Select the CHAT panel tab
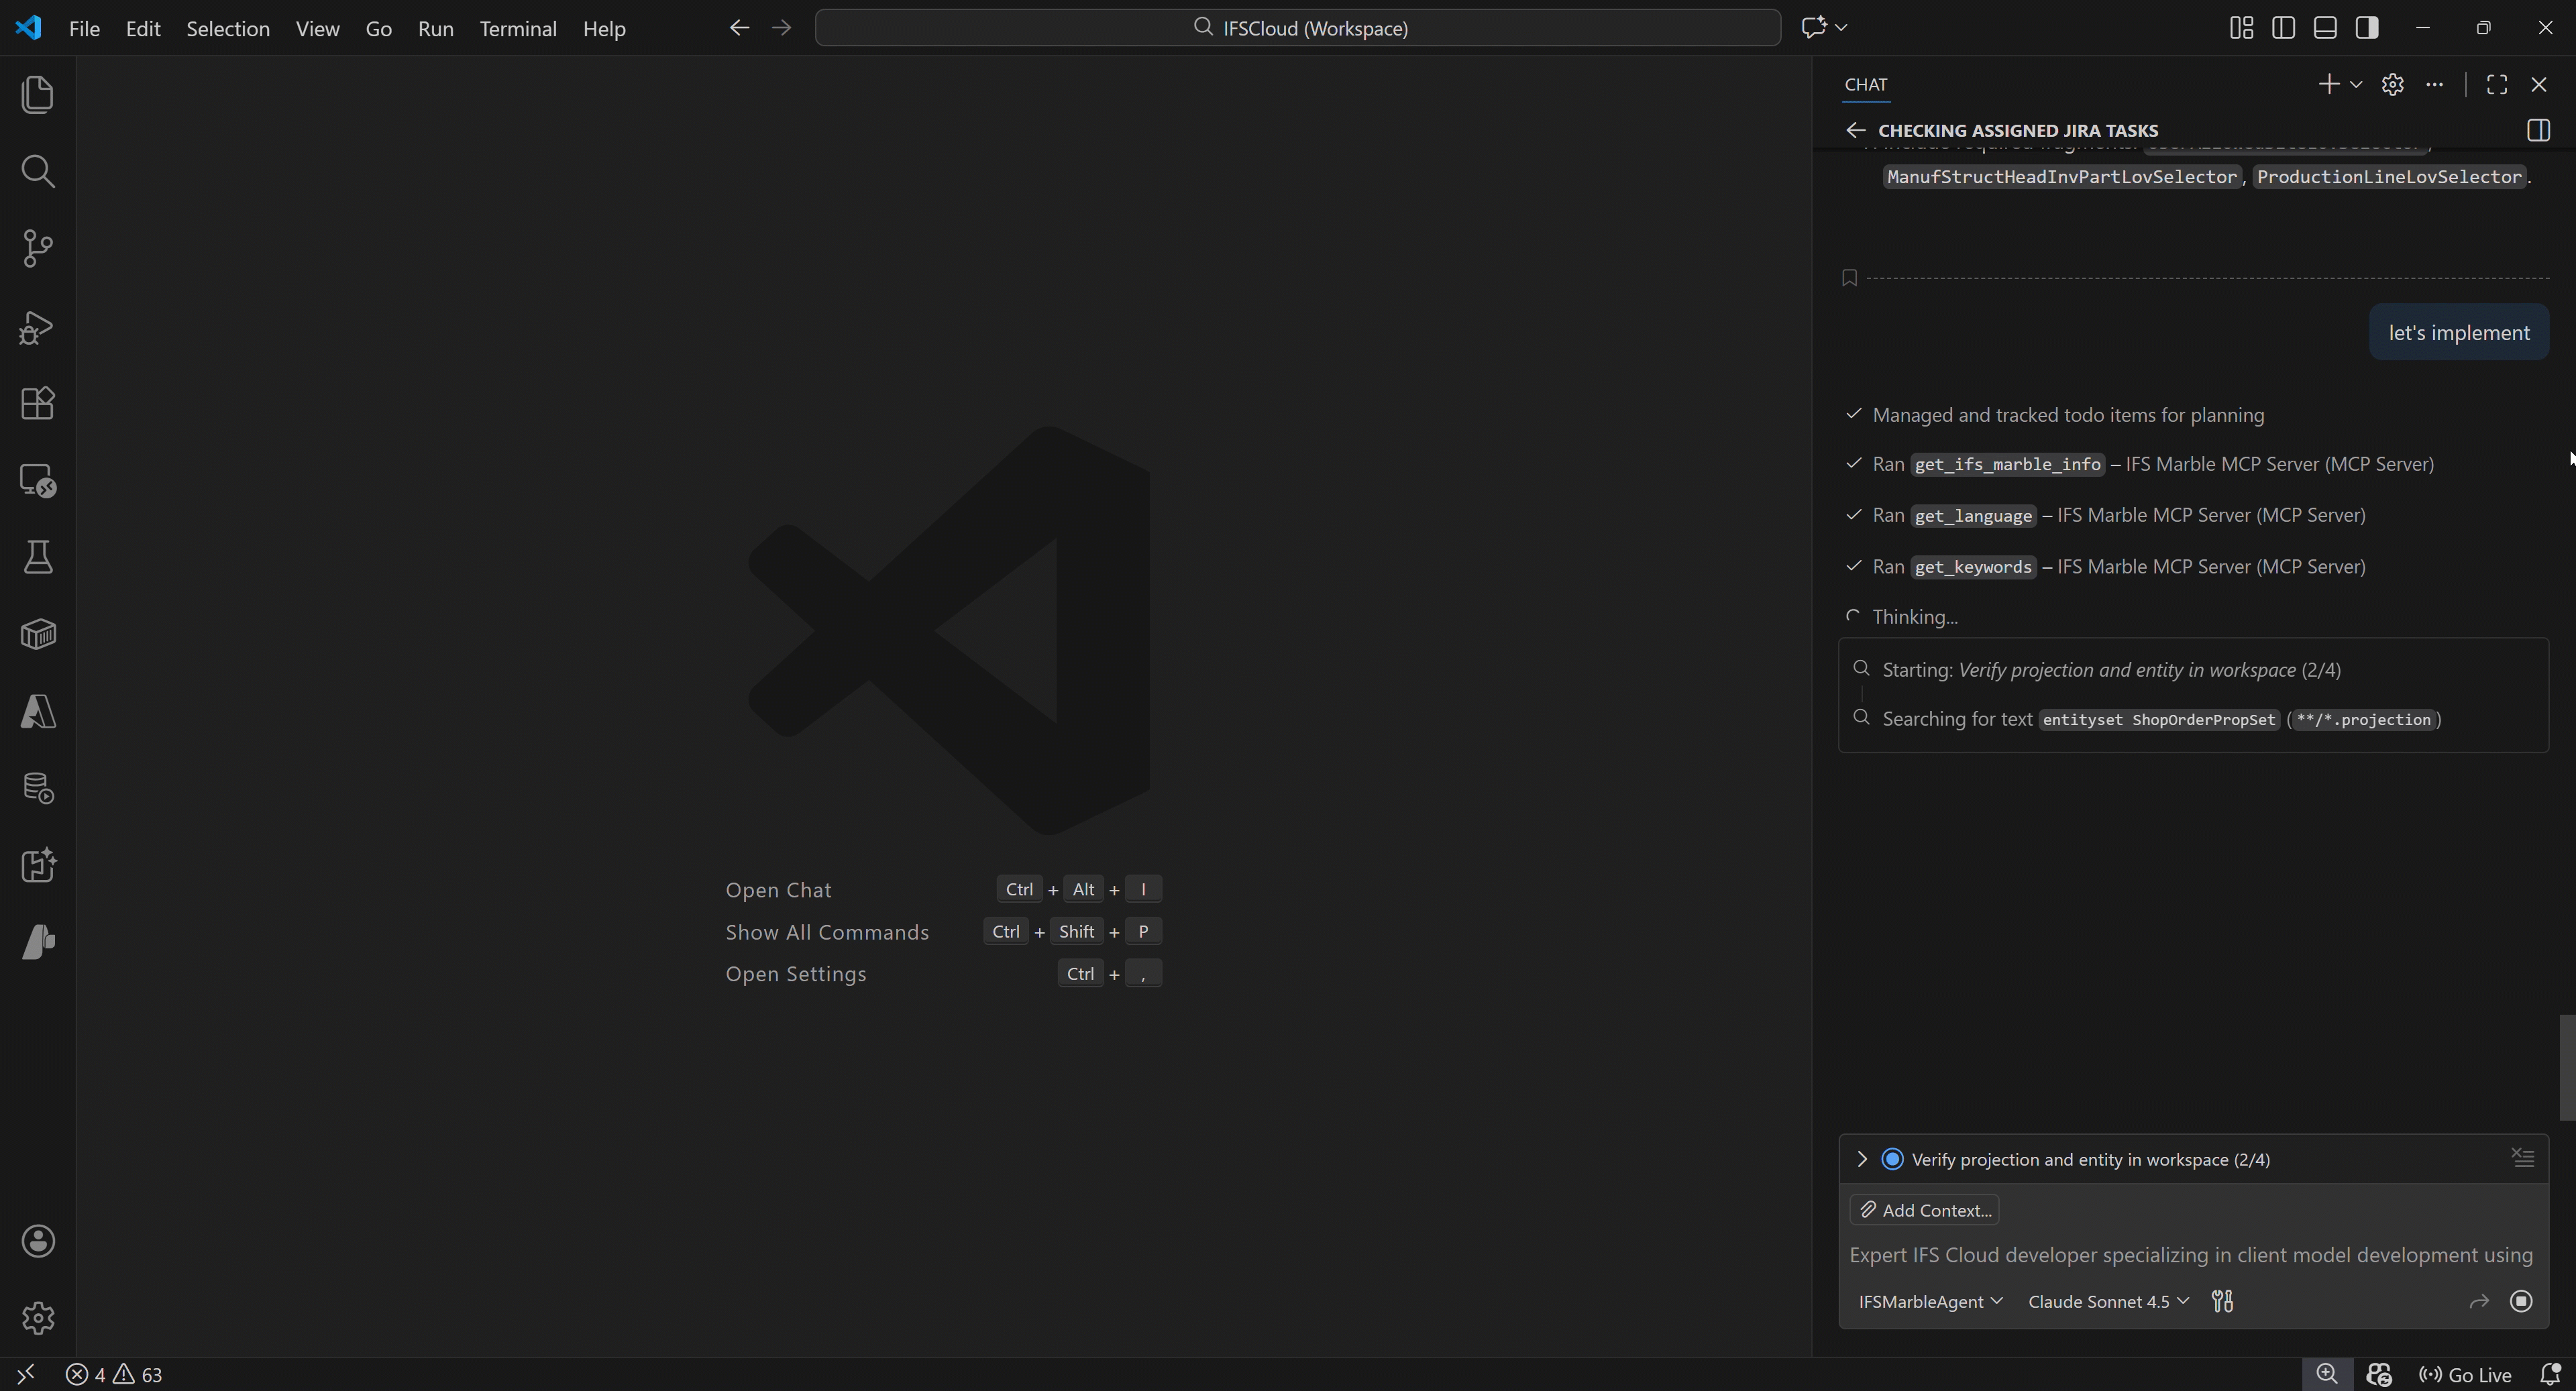This screenshot has height=1391, width=2576. pyautogui.click(x=1865, y=84)
